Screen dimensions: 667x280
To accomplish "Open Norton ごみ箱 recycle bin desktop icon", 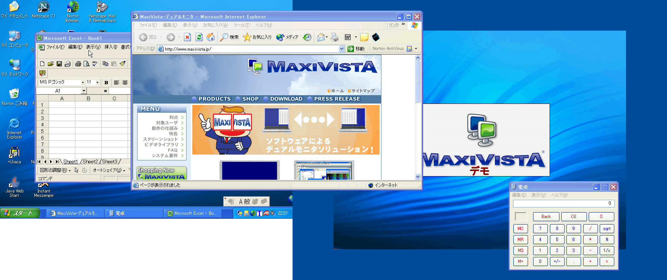I will tap(14, 97).
